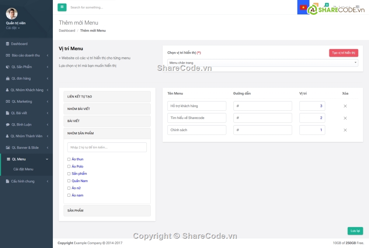Click the QL Menu list icon
Screen dimensions: 369x248
click(9, 159)
